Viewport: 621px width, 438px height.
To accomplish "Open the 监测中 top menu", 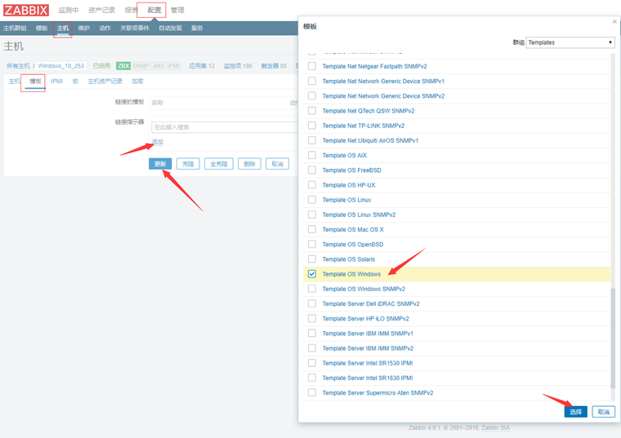I will 69,10.
